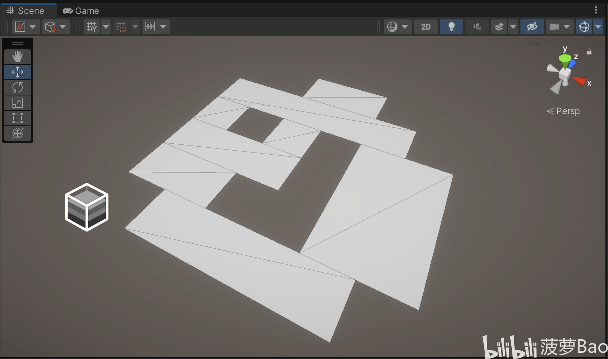Open the Scene tab
The image size is (608, 359).
coord(26,11)
